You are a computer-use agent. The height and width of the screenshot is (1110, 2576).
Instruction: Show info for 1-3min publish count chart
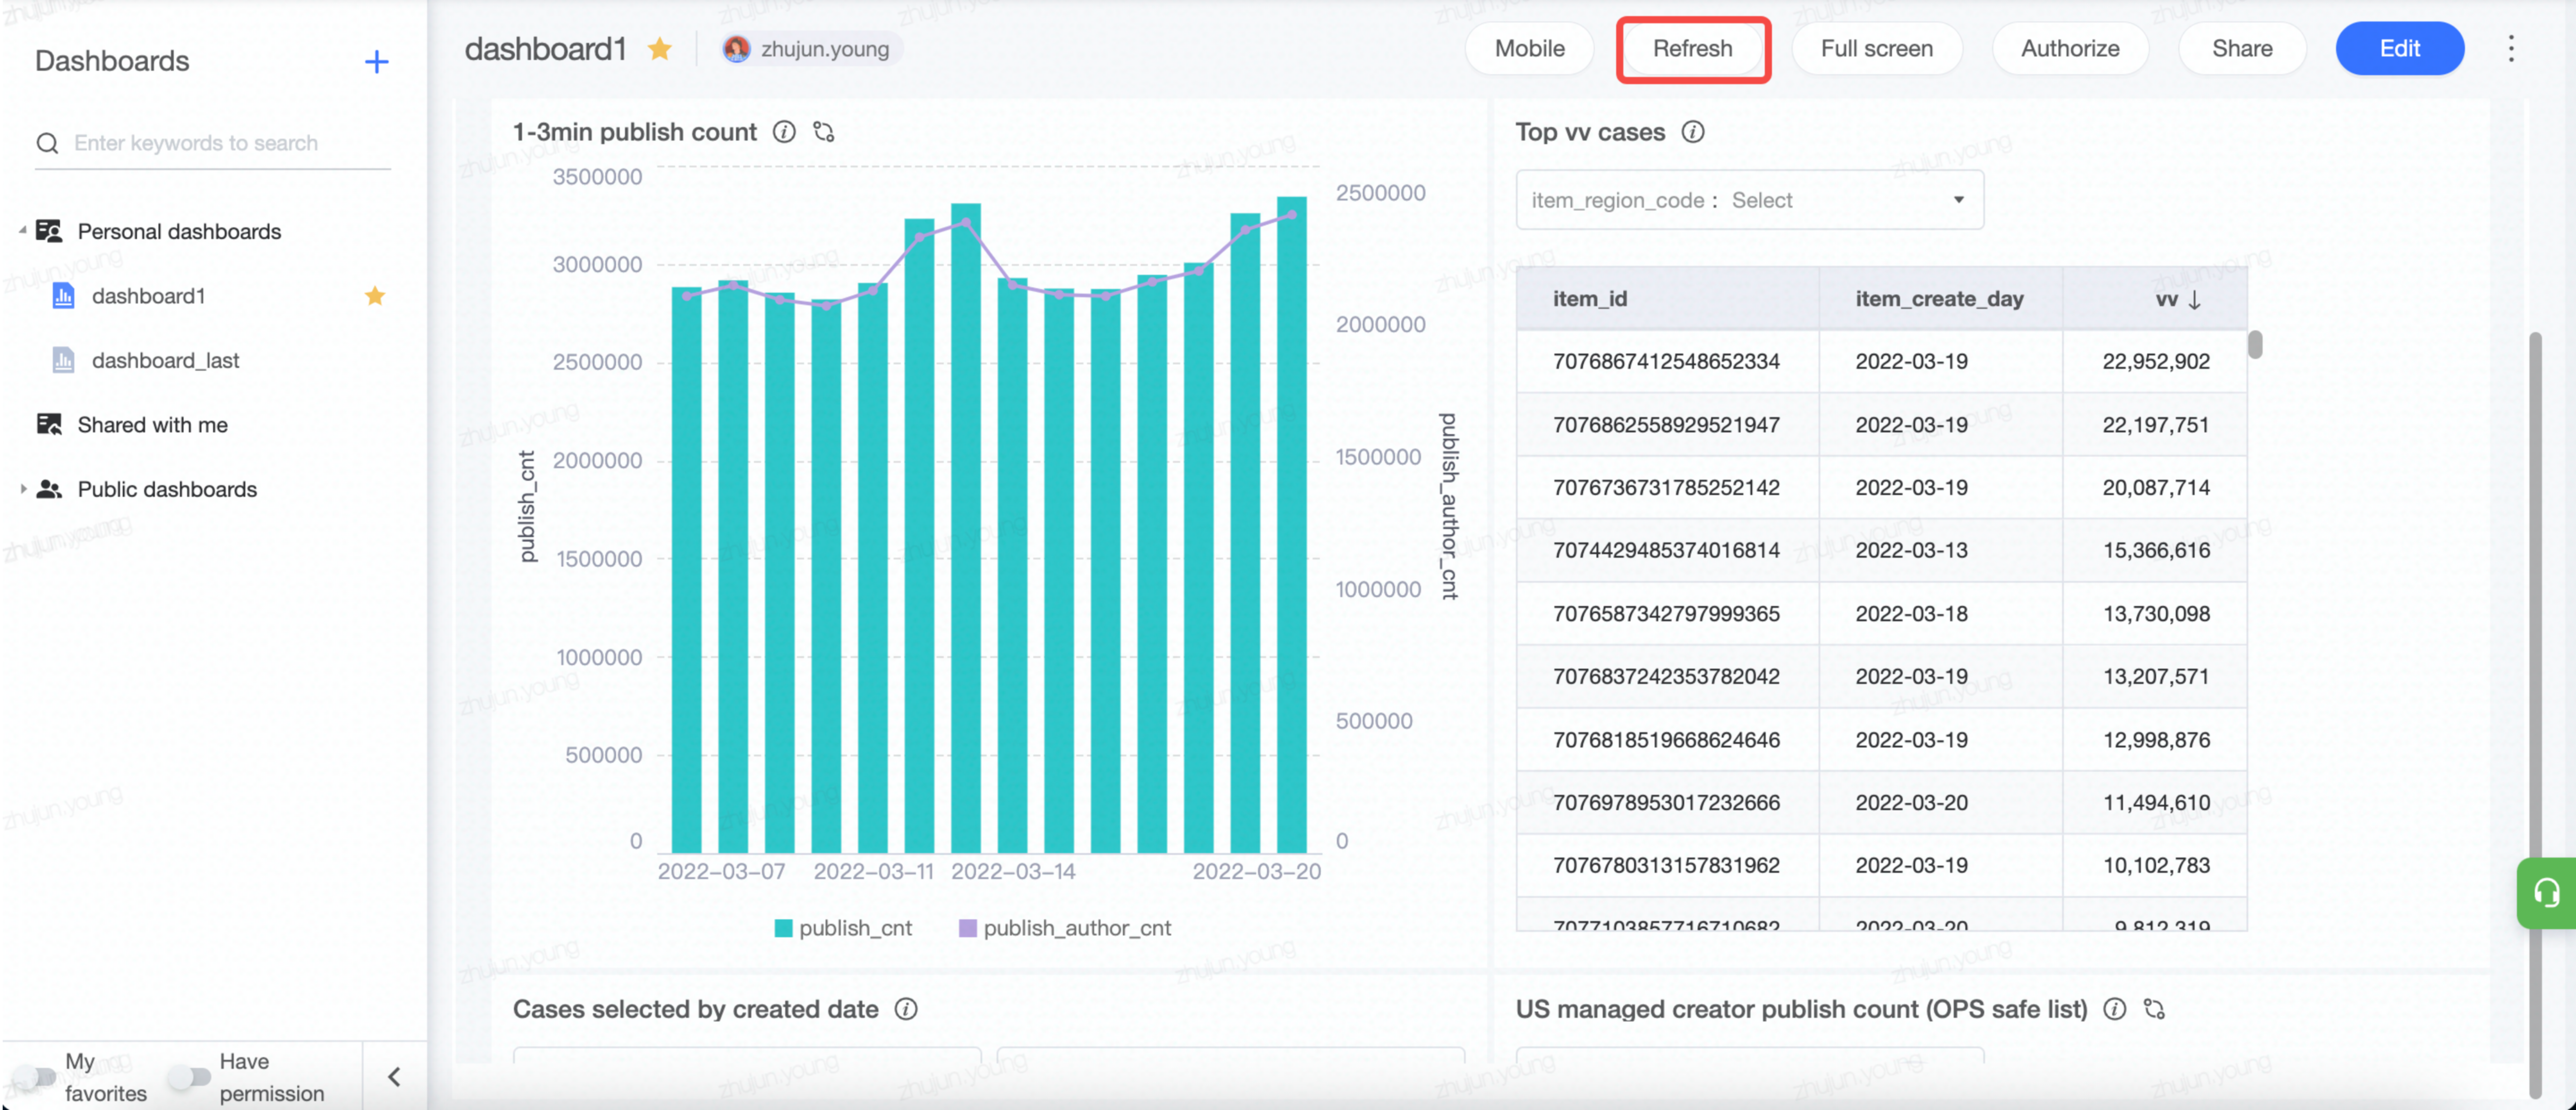click(784, 132)
